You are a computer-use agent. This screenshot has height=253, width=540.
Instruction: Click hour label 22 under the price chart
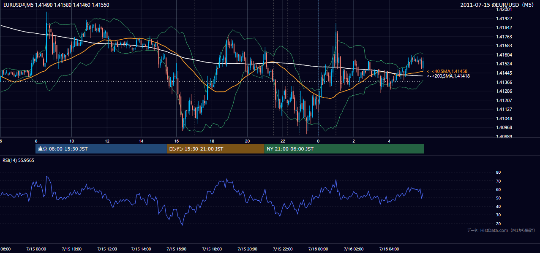(x=283, y=141)
